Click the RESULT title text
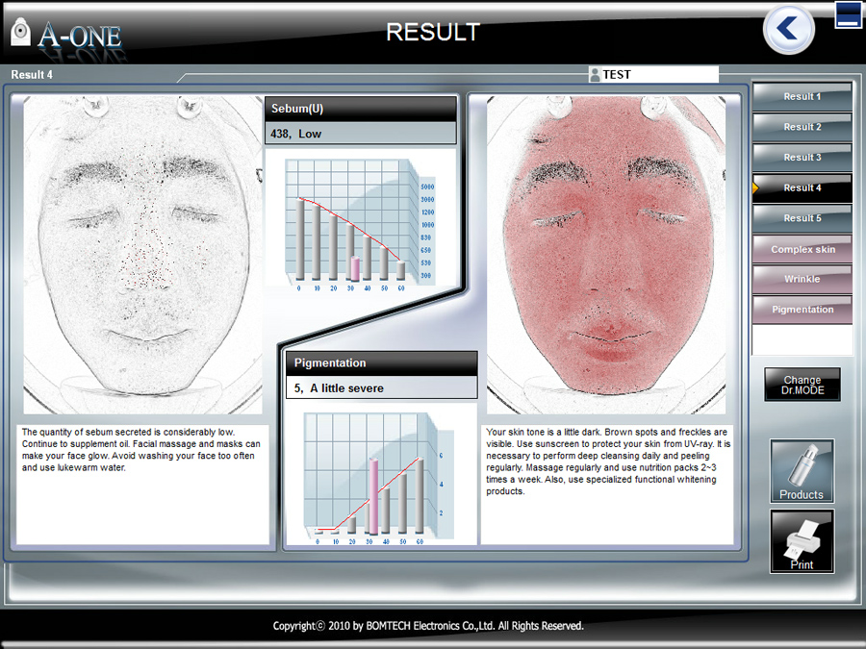Screen dimensions: 866x649 (433, 32)
